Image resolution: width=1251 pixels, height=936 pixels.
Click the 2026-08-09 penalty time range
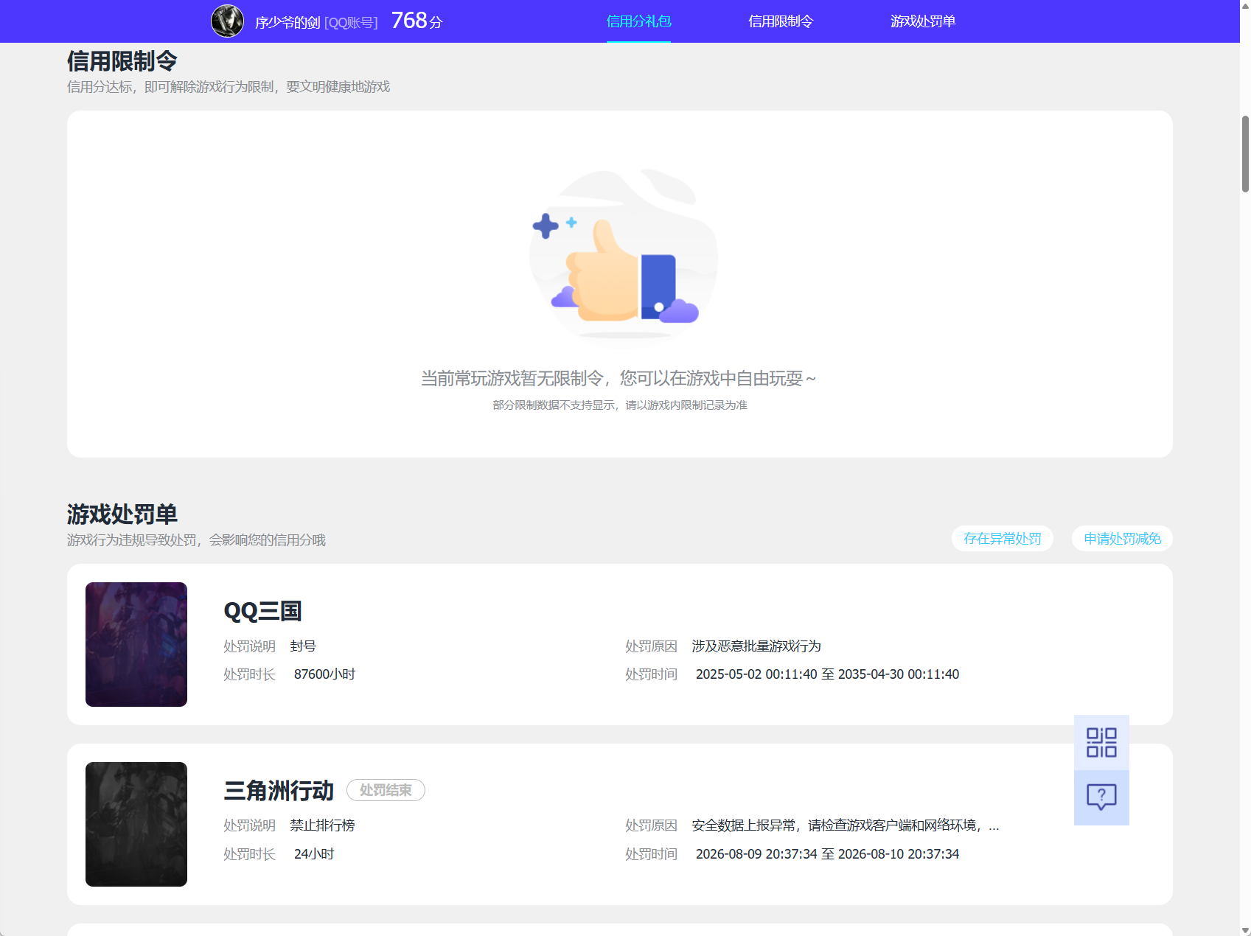click(827, 854)
